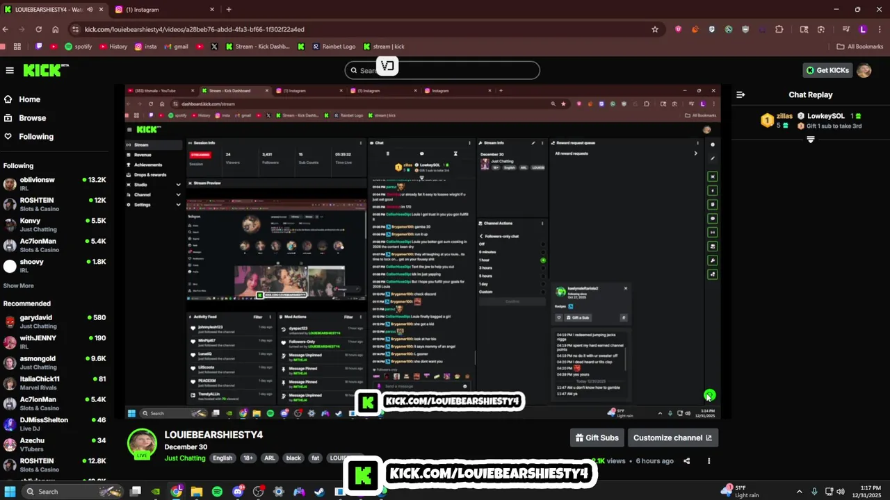Open Azechu in Recommended
890x500 pixels.
click(54, 444)
